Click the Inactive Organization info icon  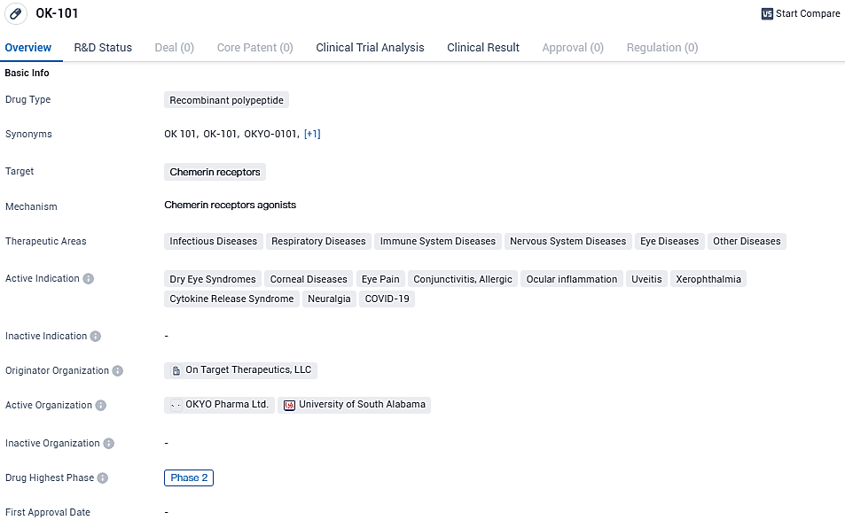click(x=109, y=443)
